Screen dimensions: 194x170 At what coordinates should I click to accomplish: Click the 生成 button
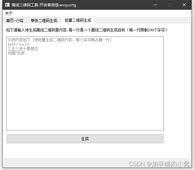(85, 139)
